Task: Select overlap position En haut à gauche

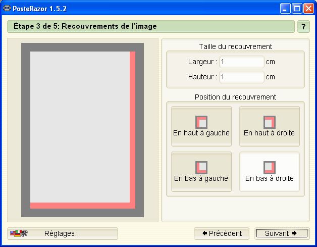Action: tap(201, 126)
